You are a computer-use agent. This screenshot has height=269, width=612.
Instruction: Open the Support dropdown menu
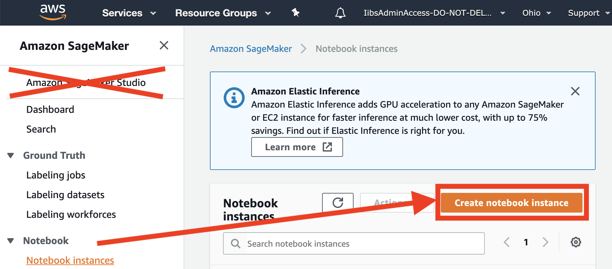[x=589, y=13]
